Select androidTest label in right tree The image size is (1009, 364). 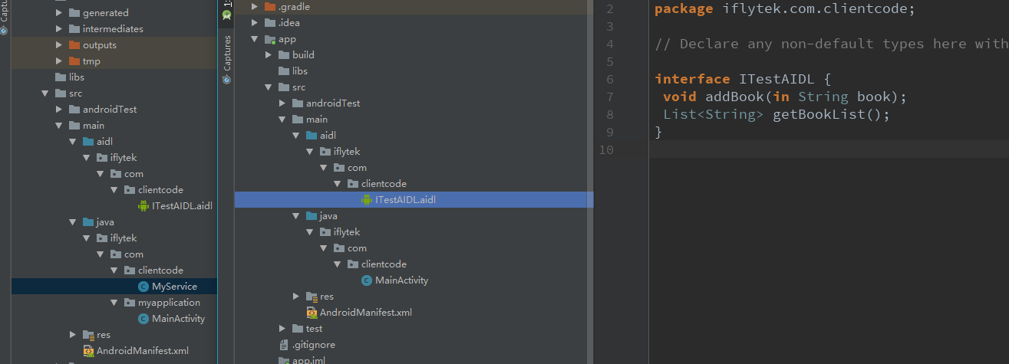coord(333,103)
